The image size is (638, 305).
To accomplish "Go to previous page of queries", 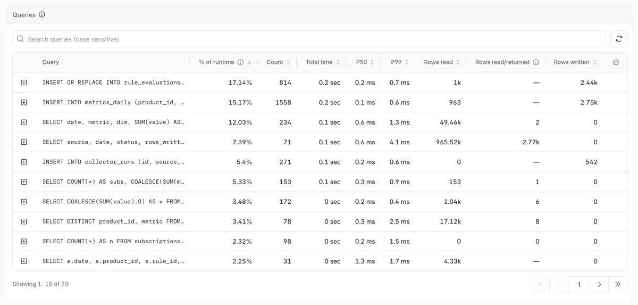I will 559,284.
